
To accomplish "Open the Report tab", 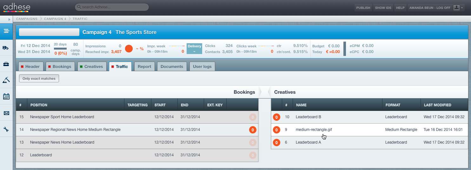I will click(144, 66).
